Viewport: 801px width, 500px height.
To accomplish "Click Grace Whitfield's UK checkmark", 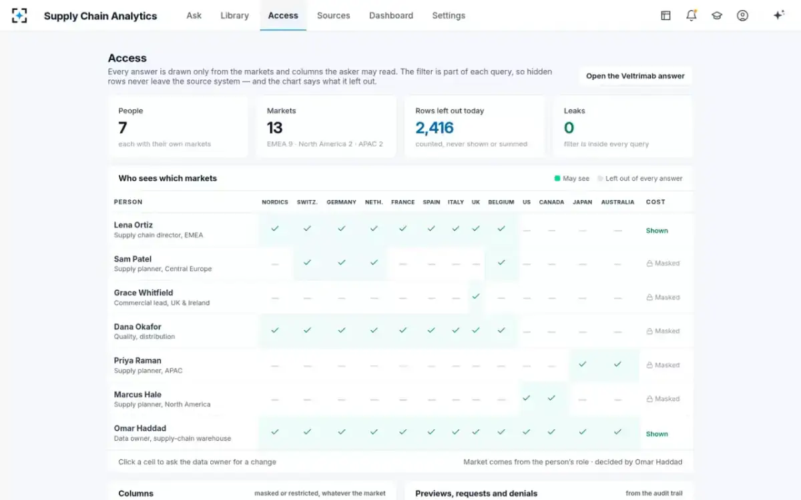I will coord(476,296).
